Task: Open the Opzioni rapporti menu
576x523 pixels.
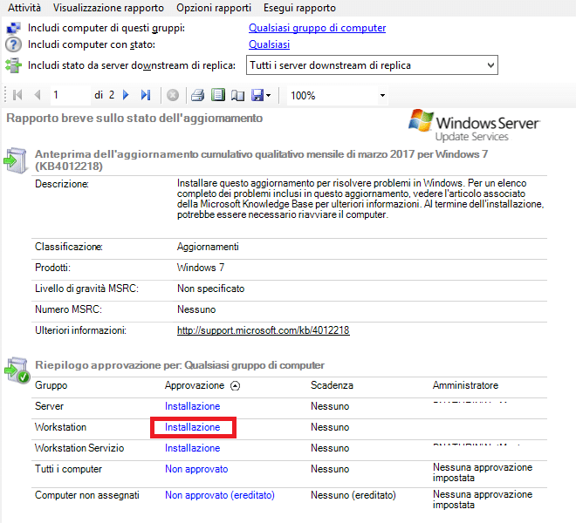Action: [x=214, y=8]
